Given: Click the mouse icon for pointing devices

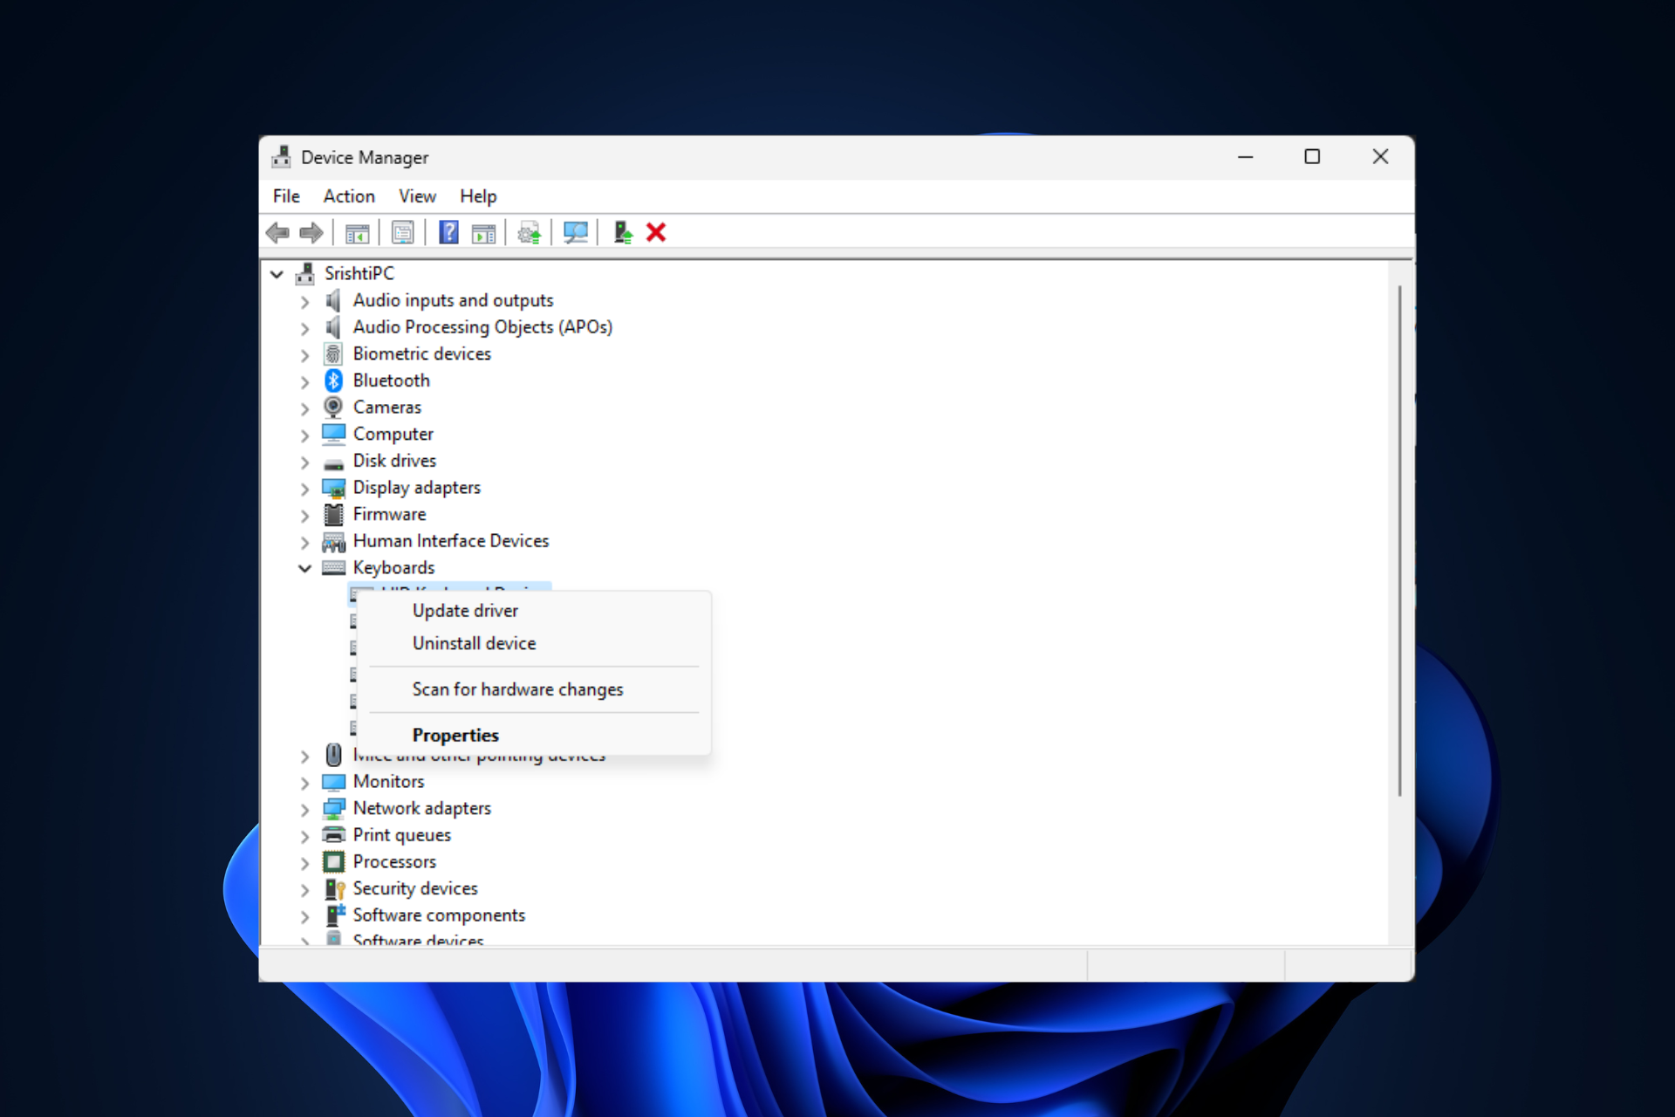Looking at the screenshot, I should (333, 755).
